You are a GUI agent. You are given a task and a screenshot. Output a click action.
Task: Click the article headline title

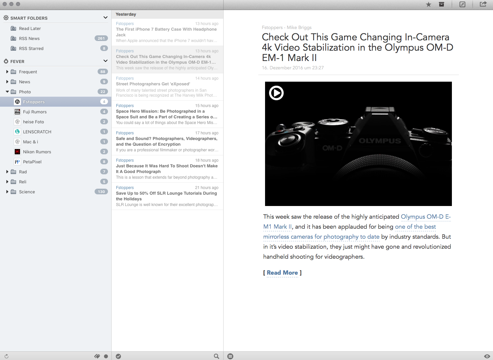(357, 47)
